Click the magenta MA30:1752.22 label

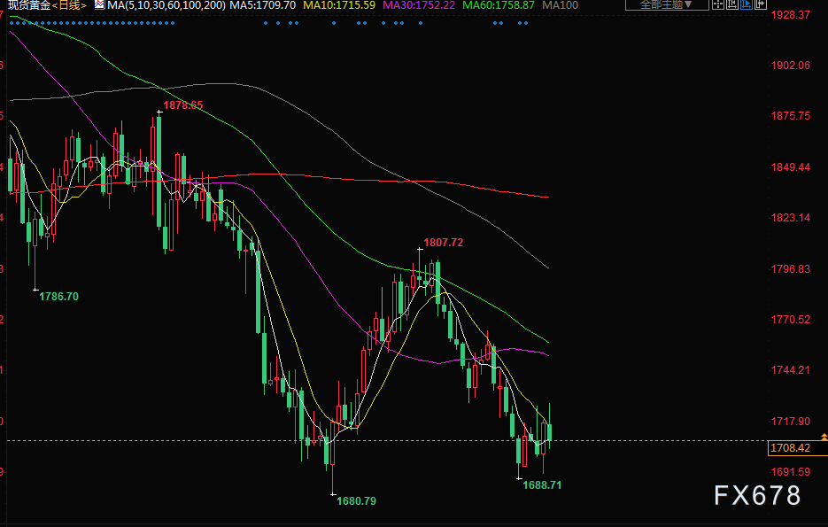(418, 5)
